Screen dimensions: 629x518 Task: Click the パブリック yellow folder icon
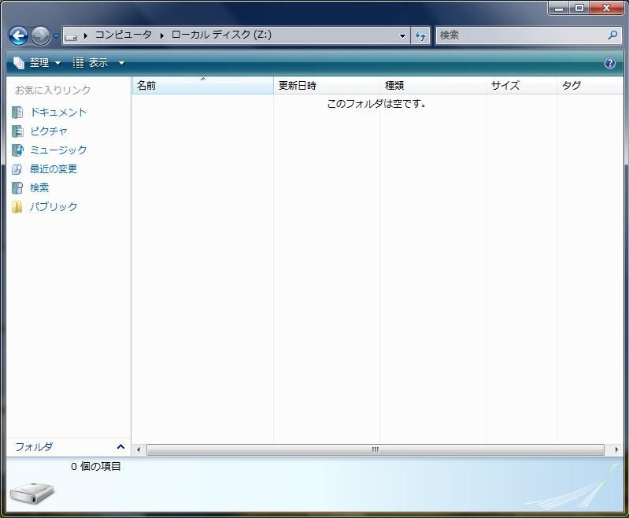17,207
